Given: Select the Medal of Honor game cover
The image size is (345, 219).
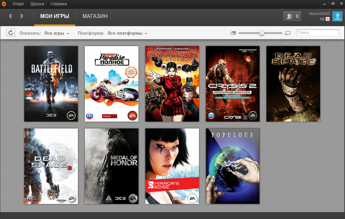Looking at the screenshot, I should [112, 166].
